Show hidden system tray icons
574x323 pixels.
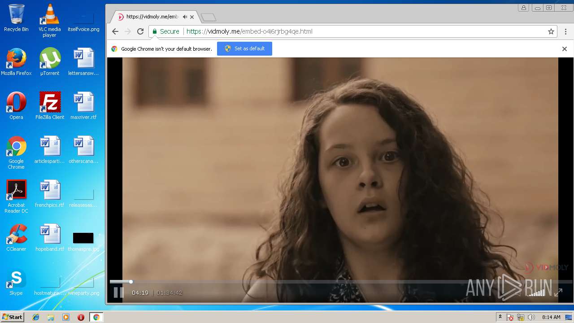click(x=500, y=317)
